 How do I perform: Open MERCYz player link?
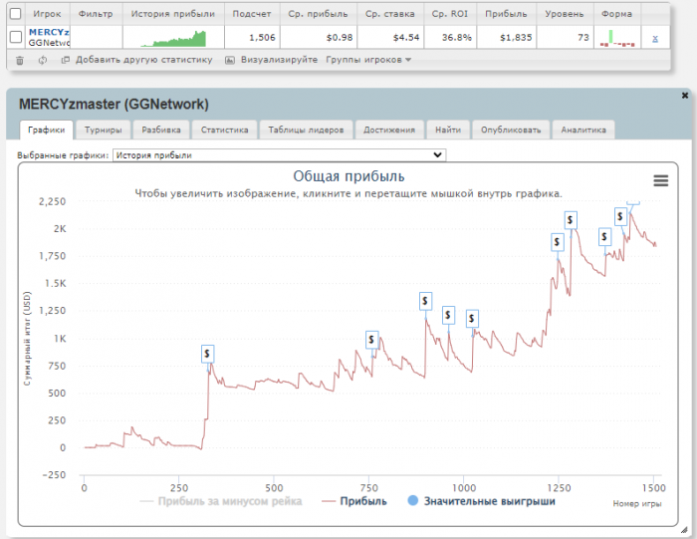[x=49, y=32]
